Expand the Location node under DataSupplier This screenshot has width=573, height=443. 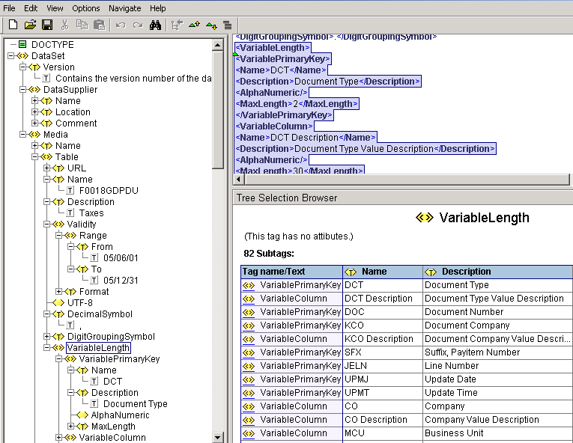[x=34, y=112]
